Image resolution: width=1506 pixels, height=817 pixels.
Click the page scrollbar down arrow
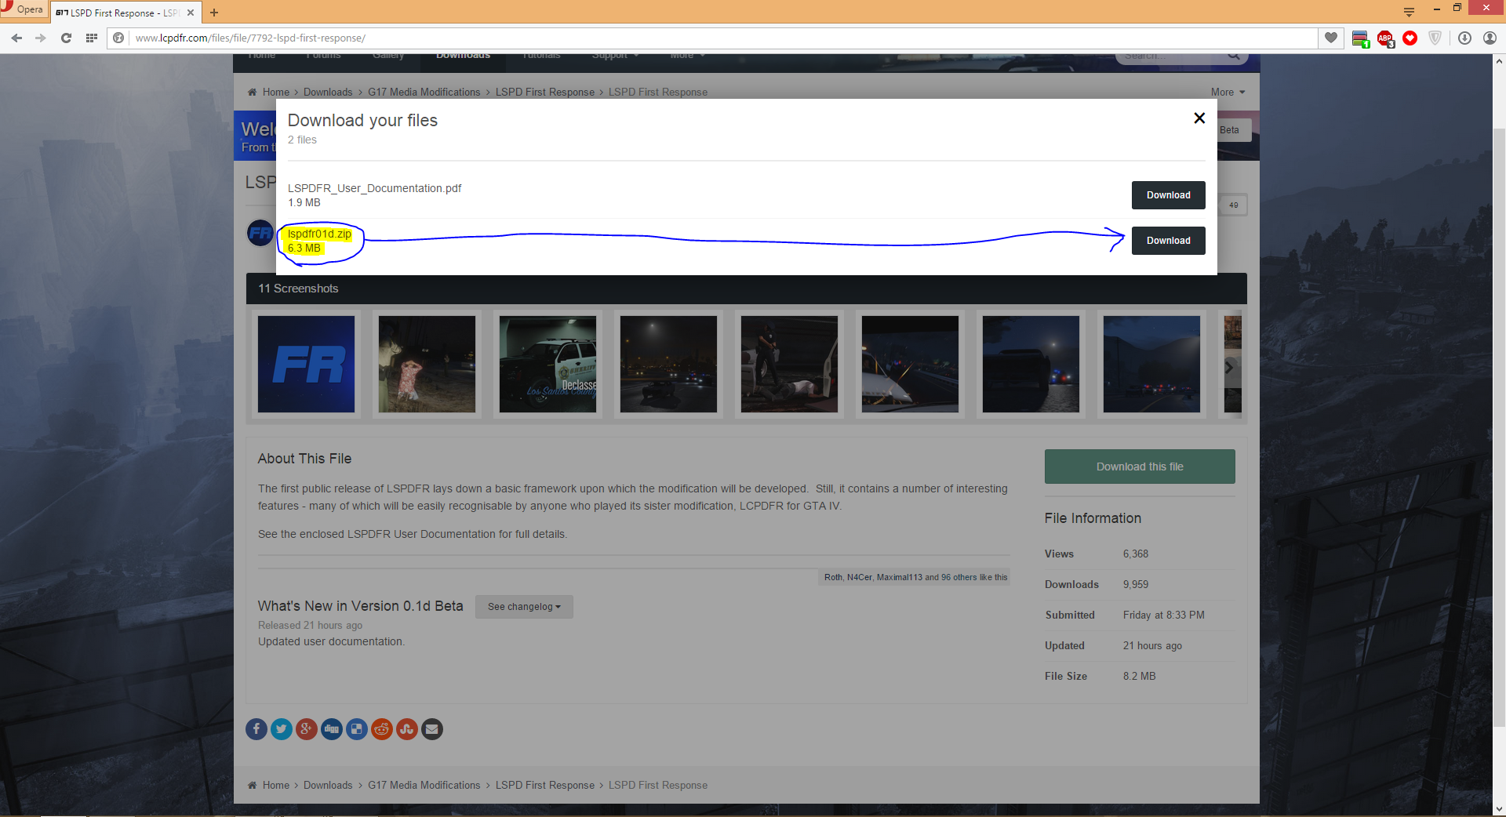point(1499,810)
